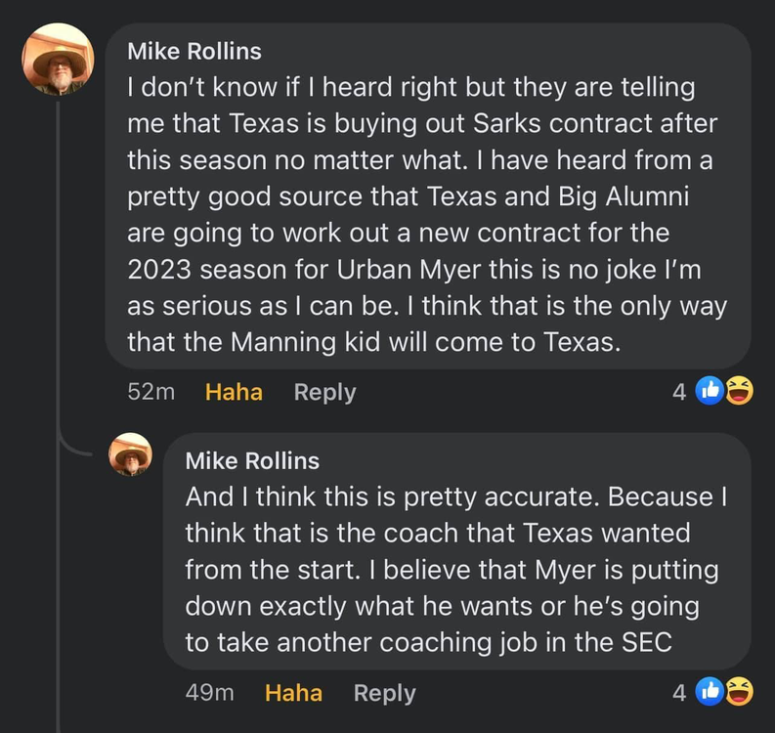775x733 pixels.
Task: Open the Mike Rollins name link on top comment
Action: pyautogui.click(x=194, y=51)
